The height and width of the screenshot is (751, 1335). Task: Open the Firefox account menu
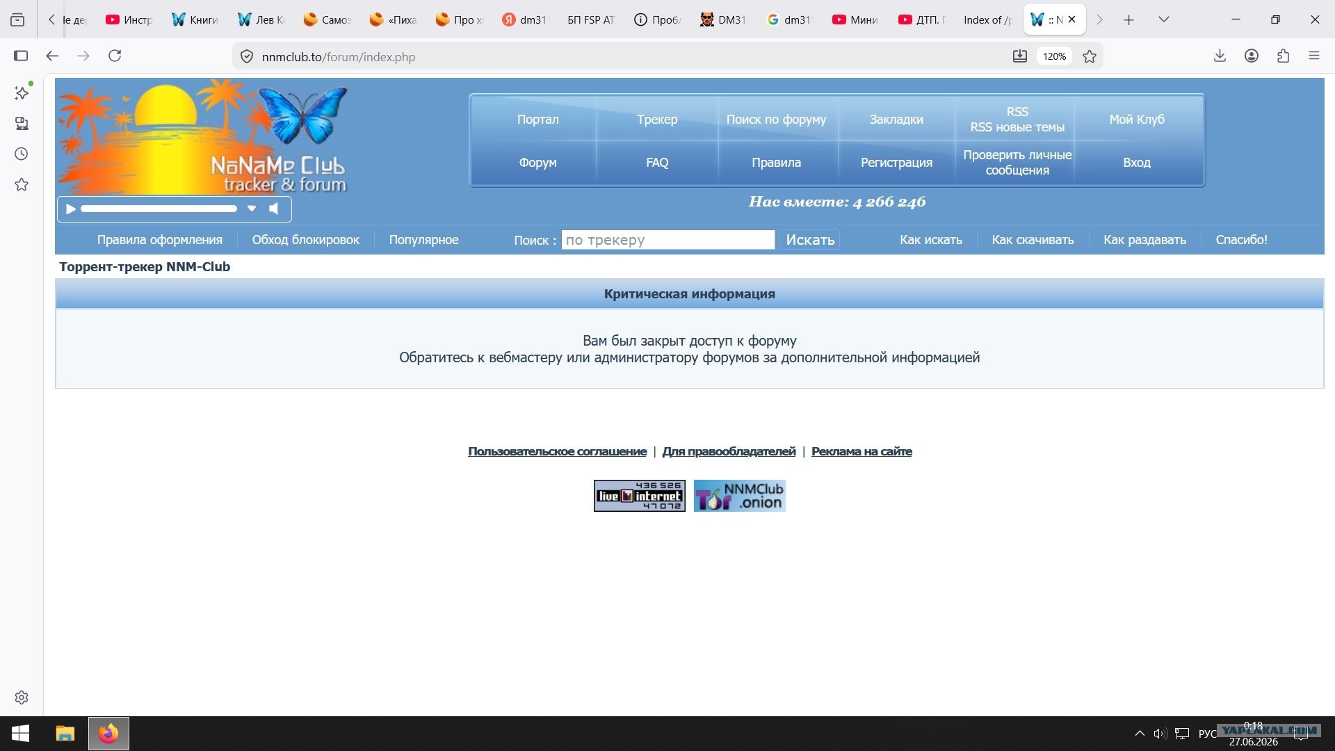point(1252,56)
